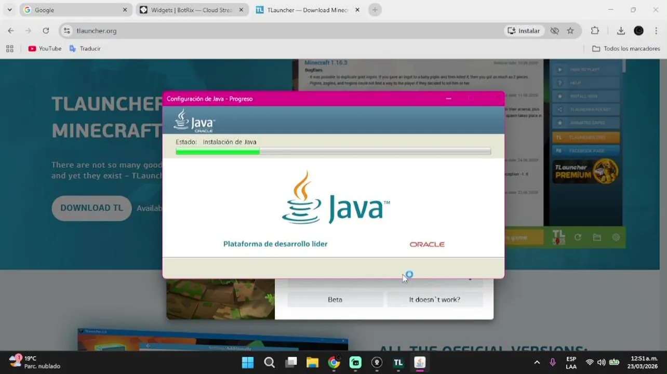
Task: Open the TL launcher taskbar icon
Action: coord(398,363)
